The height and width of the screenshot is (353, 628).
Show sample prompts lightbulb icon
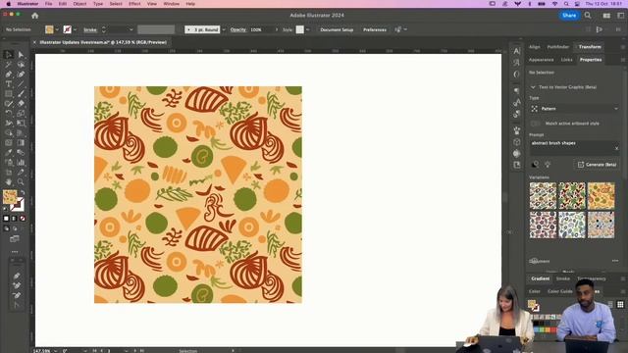pyautogui.click(x=548, y=165)
